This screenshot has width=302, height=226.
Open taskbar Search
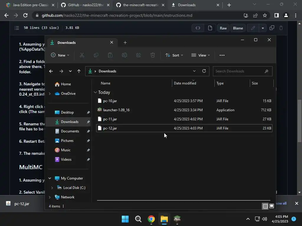(x=138, y=219)
